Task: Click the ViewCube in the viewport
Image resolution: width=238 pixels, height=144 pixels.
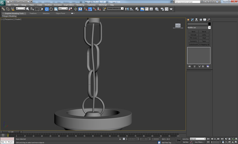Action: point(178,26)
